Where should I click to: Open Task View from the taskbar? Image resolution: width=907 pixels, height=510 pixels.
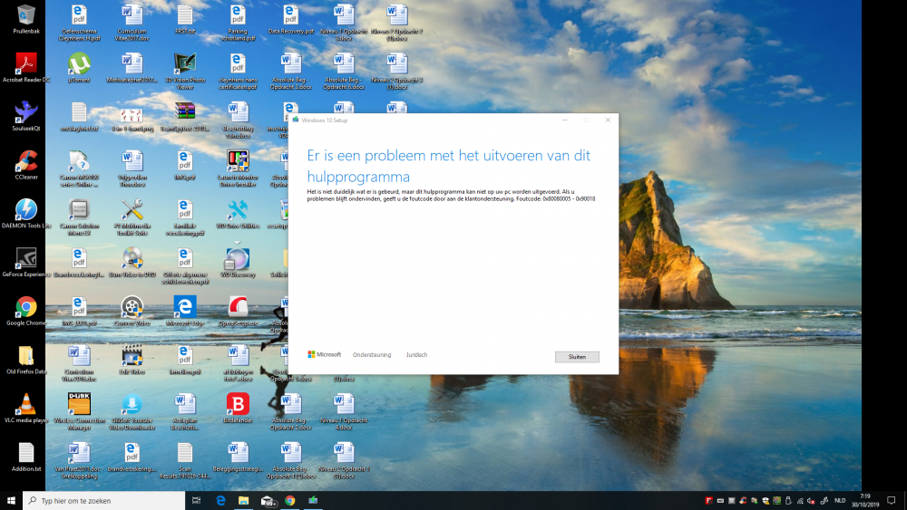196,500
